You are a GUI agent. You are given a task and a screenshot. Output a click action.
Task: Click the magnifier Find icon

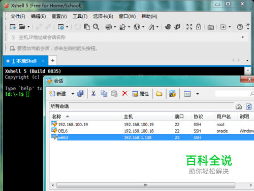point(96,27)
